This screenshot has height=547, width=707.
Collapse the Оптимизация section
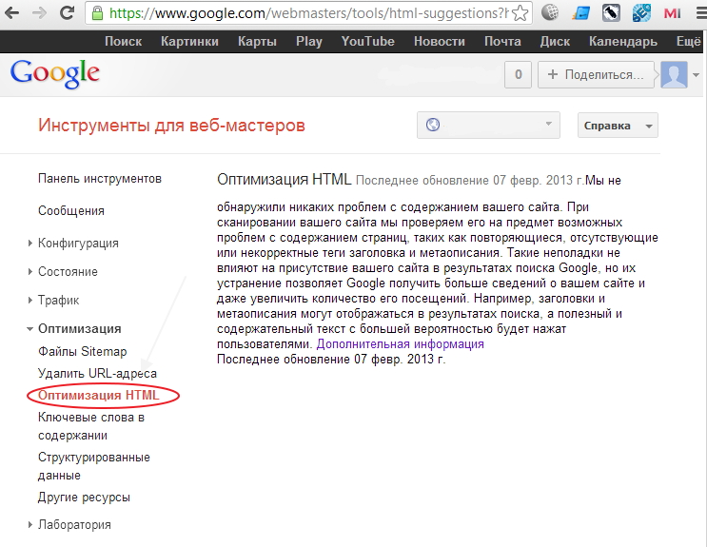click(29, 329)
